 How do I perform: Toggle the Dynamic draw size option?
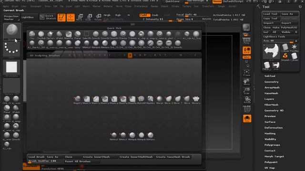(206, 19)
